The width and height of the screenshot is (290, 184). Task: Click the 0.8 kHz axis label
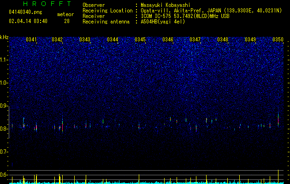click(x=4, y=129)
